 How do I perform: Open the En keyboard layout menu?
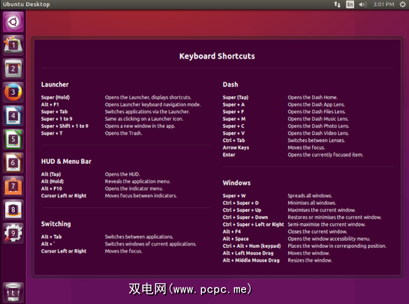350,4
